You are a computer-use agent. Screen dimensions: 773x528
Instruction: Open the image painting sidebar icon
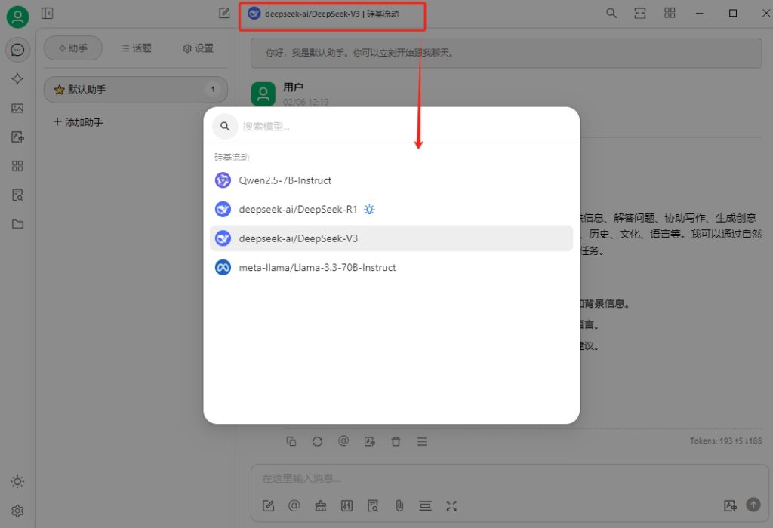click(18, 108)
